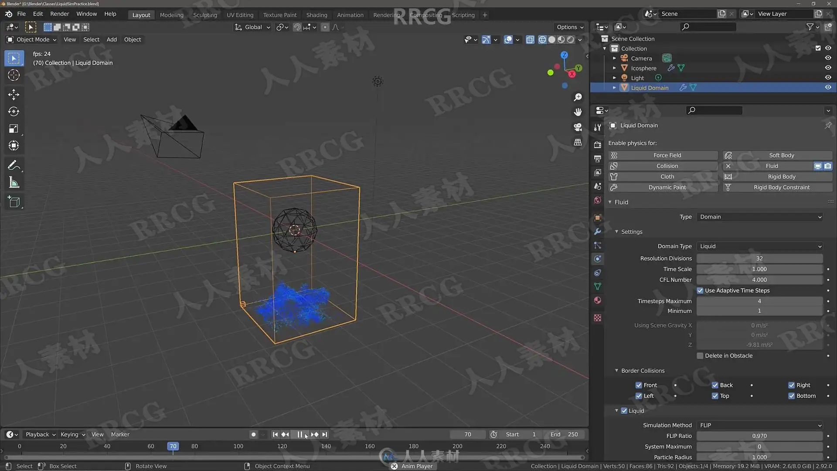
Task: Select the Measure tool
Action: 14,183
